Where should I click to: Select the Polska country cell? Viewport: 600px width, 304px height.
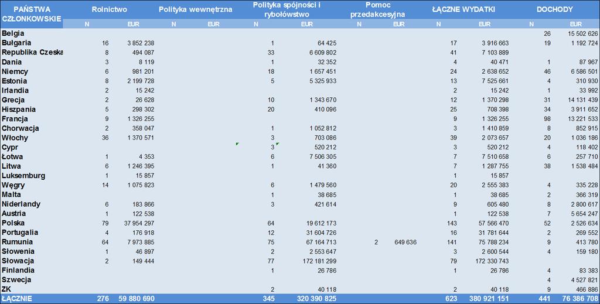pyautogui.click(x=13, y=223)
